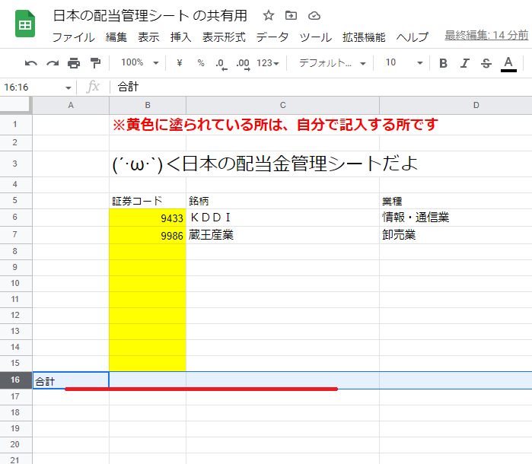
Task: Activate the paint format roller icon
Action: click(x=95, y=63)
